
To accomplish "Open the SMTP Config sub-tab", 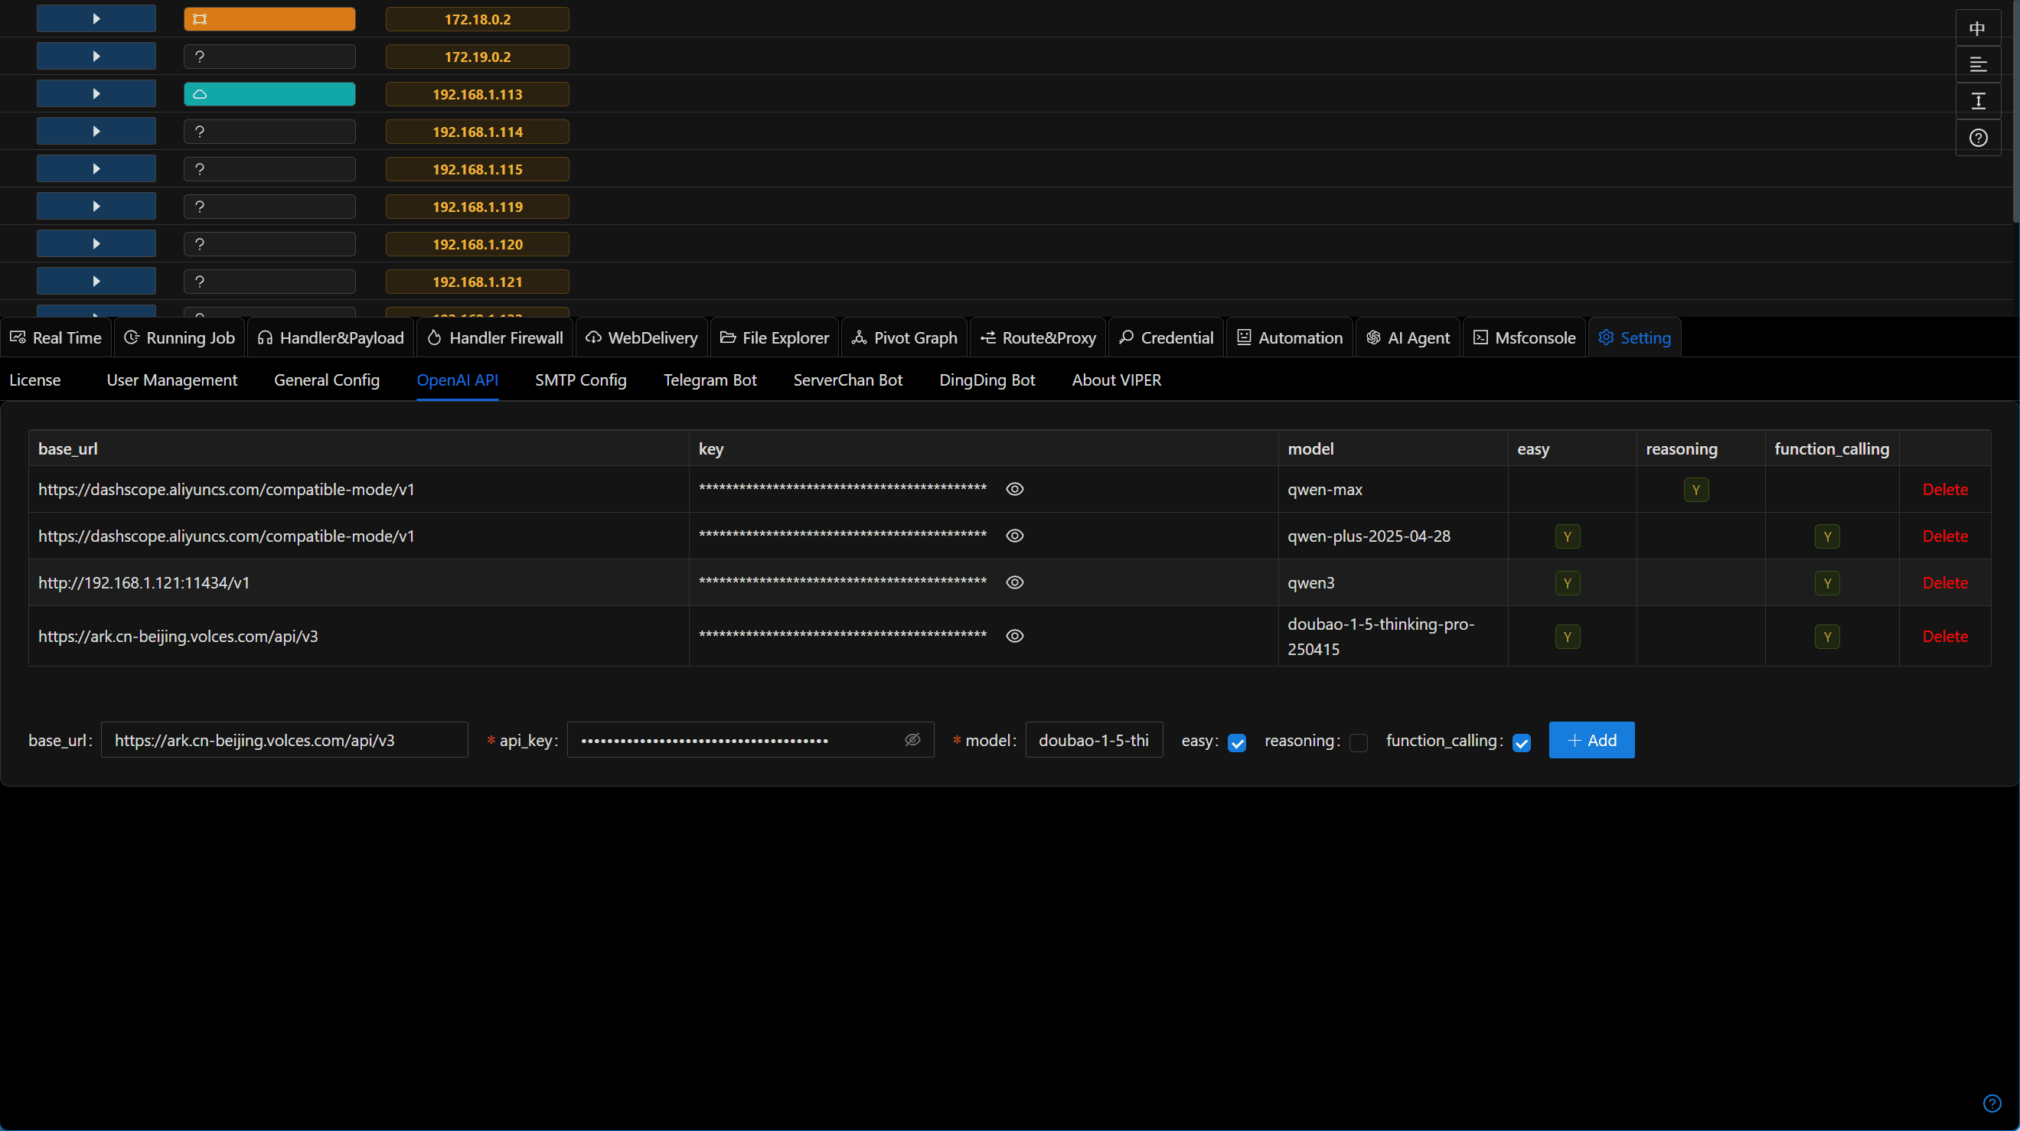I will click(x=581, y=380).
